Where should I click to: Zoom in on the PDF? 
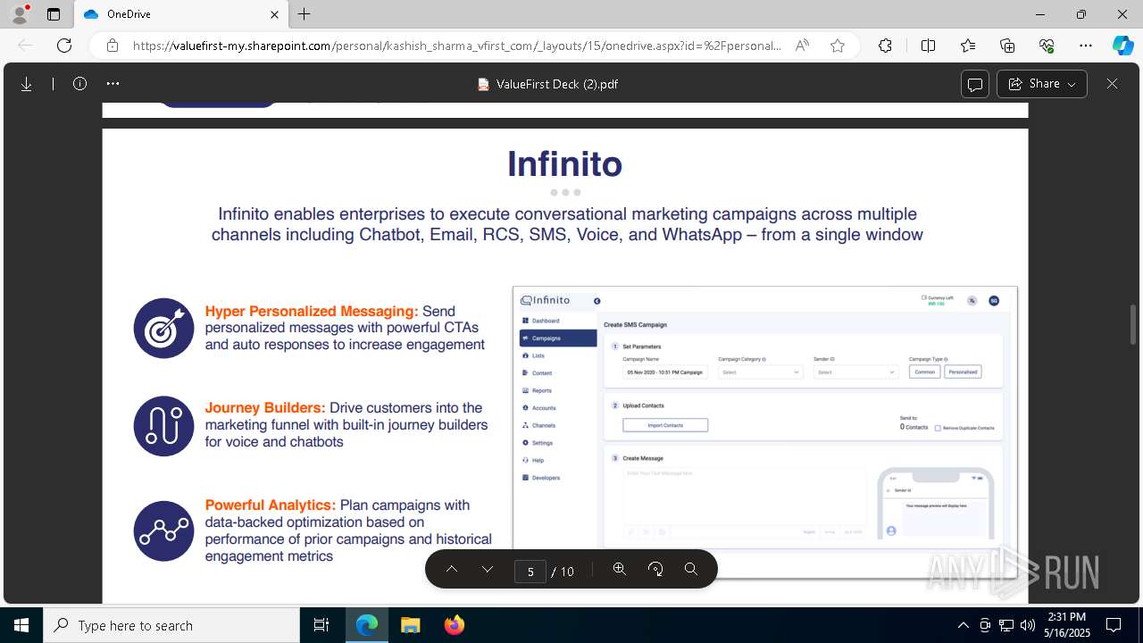click(x=619, y=570)
